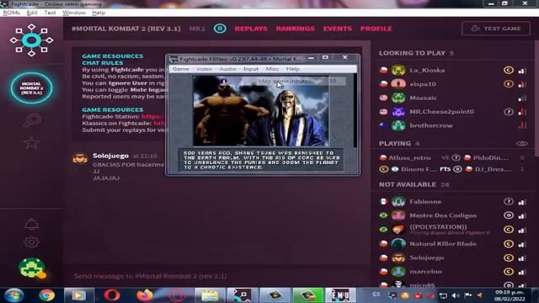Click your user avatar at sidebar bottom
The width and height of the screenshot is (539, 303).
32,268
